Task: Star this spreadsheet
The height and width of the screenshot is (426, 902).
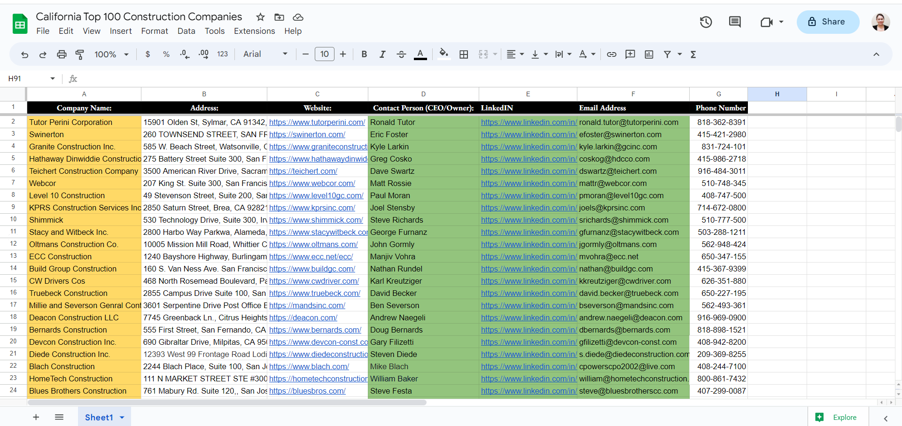Action: click(260, 17)
